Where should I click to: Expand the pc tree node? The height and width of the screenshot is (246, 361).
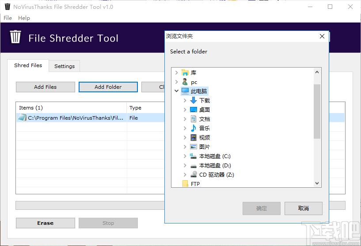[x=177, y=82]
